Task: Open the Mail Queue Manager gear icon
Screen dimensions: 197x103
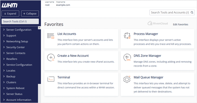Action: (127, 79)
